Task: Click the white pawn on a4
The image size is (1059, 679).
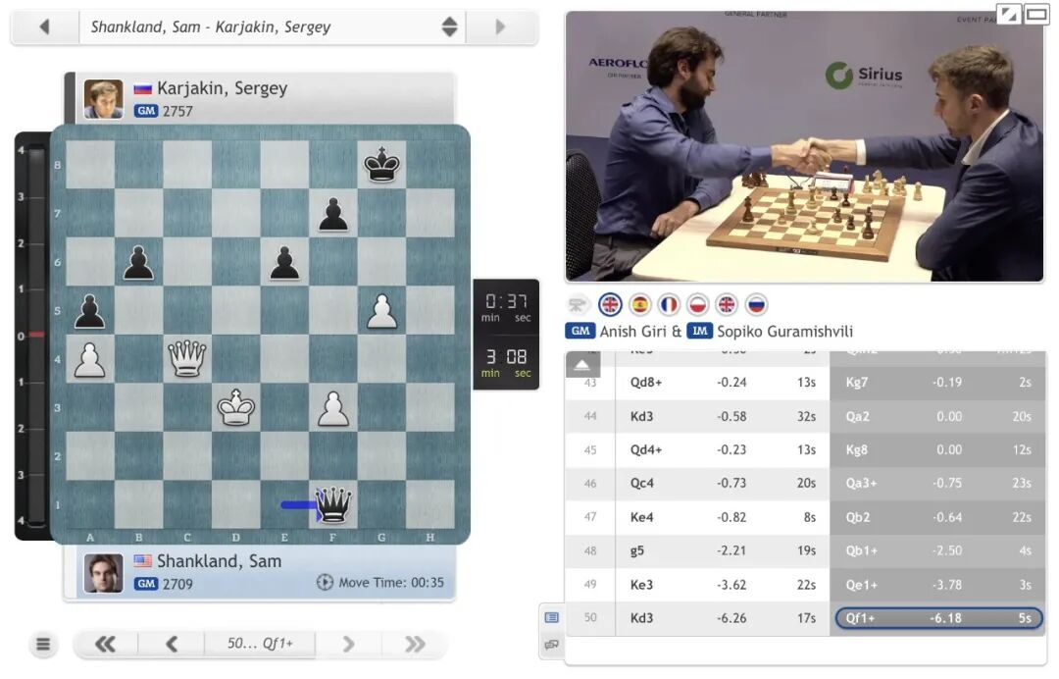Action: 90,359
